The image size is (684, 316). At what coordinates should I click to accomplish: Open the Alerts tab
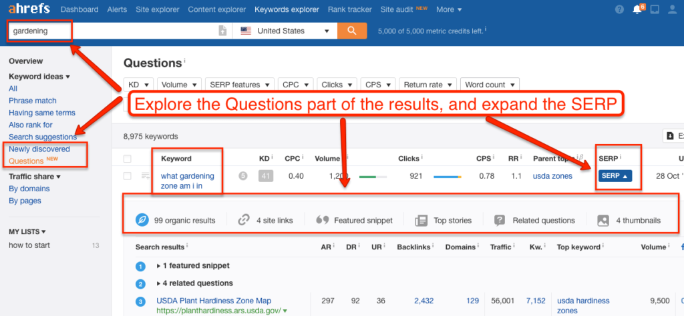point(117,9)
